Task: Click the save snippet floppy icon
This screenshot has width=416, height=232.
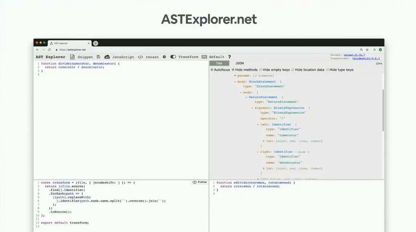Action: (98, 57)
